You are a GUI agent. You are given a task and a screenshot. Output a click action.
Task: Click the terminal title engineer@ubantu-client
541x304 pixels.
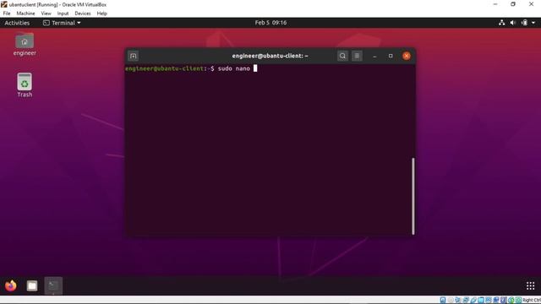click(270, 56)
